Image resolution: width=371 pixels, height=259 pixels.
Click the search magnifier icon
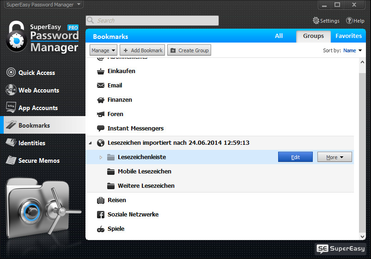[x=91, y=20]
